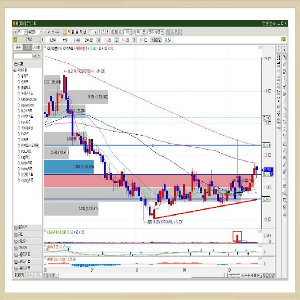Select the ZigZag차트 radio button
The width and height of the screenshot is (300, 300).
(19, 180)
